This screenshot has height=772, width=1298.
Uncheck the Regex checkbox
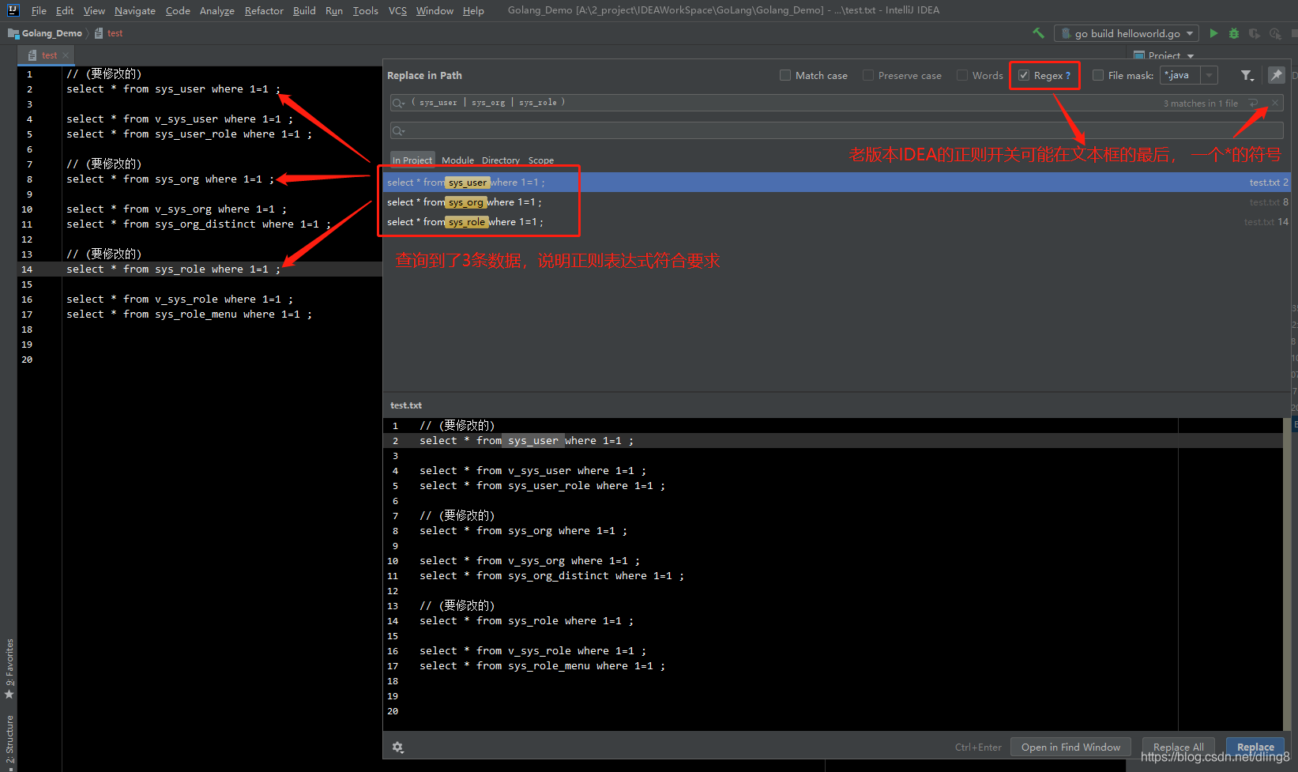pyautogui.click(x=1024, y=75)
